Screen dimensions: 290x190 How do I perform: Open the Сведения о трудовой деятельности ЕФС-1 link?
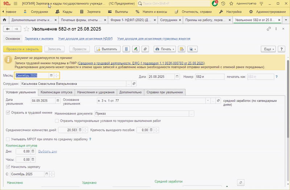141,63
